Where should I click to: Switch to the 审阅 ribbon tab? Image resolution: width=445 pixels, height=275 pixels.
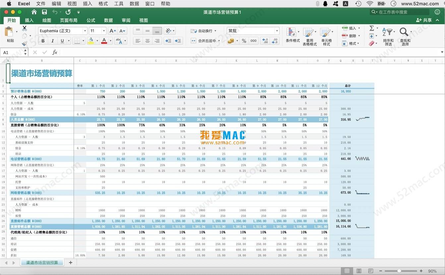[126, 20]
